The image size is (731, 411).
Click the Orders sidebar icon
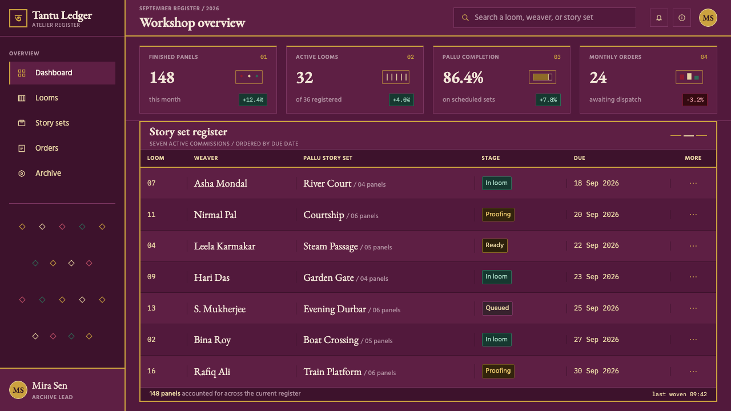(22, 148)
